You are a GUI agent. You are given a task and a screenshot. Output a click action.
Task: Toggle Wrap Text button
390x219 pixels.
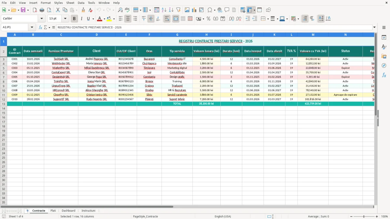point(167,19)
